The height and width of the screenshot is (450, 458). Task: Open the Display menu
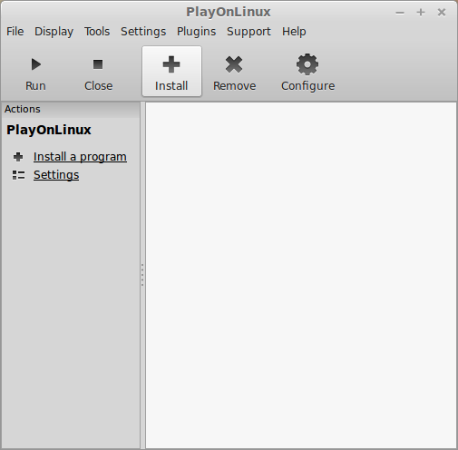(x=54, y=32)
